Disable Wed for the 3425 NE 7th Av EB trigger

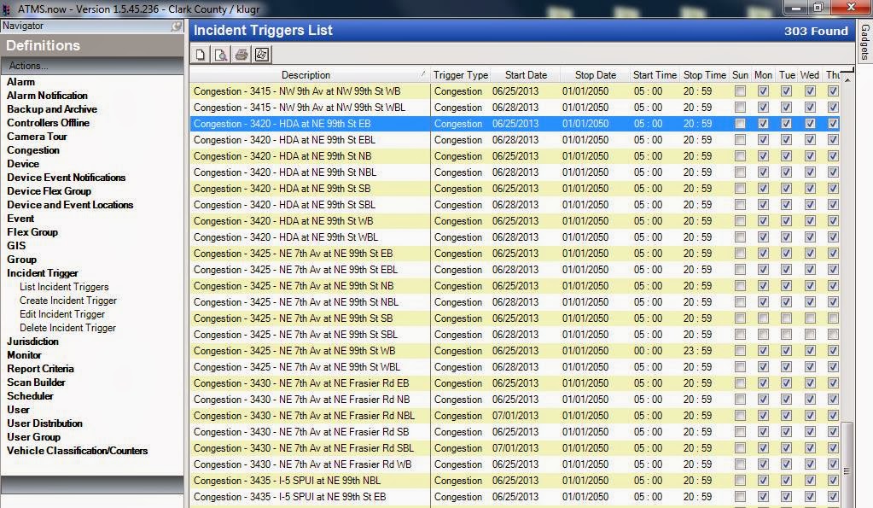pyautogui.click(x=809, y=254)
